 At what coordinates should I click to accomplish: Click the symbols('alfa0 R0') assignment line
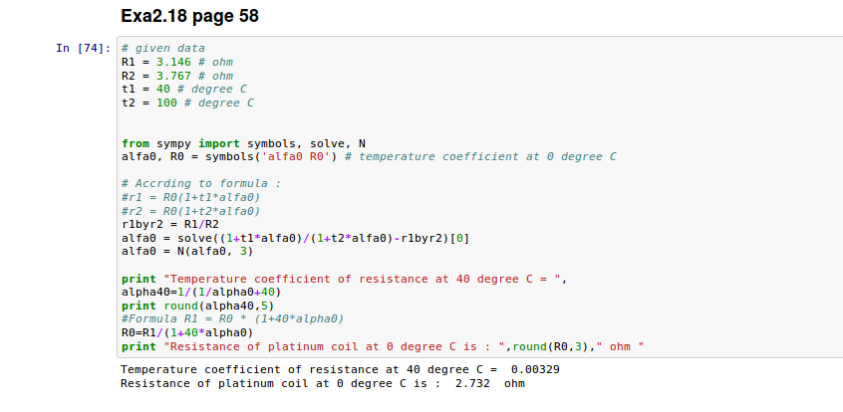[x=369, y=156]
